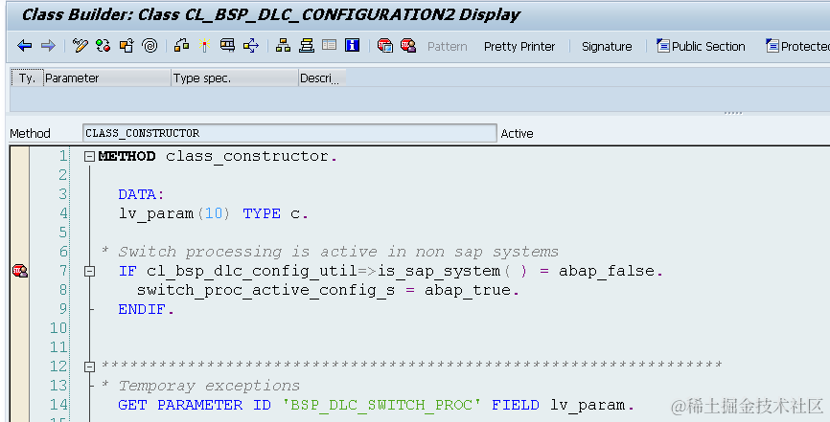This screenshot has width=830, height=422.
Task: Open the blue Help info icon
Action: pos(353,46)
